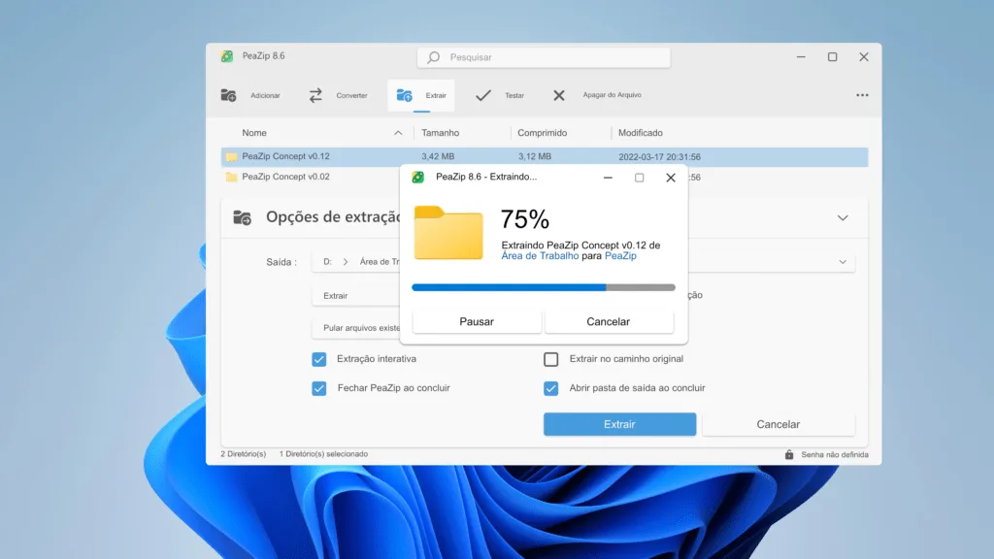Image resolution: width=994 pixels, height=559 pixels.
Task: Click the Opções de extração header icon
Action: click(x=242, y=217)
